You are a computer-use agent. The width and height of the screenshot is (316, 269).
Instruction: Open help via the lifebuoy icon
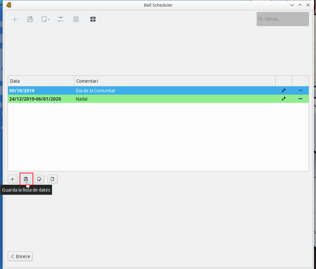point(93,19)
